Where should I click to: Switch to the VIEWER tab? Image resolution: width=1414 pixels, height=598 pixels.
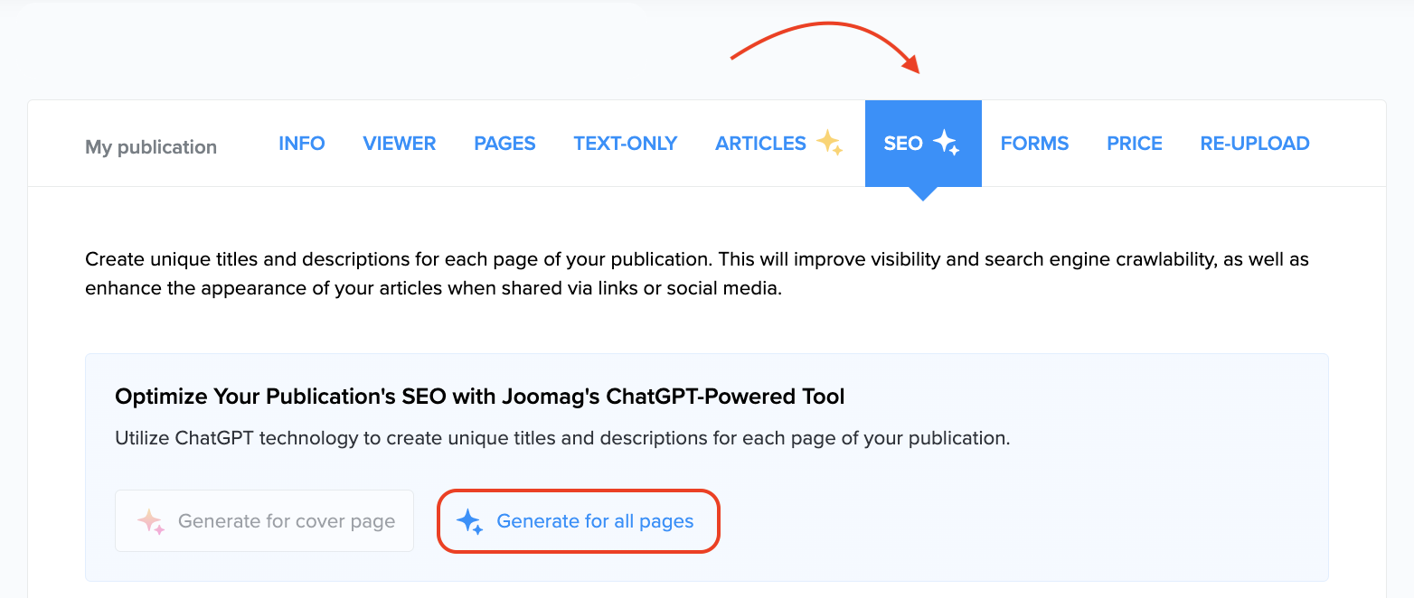(x=399, y=144)
